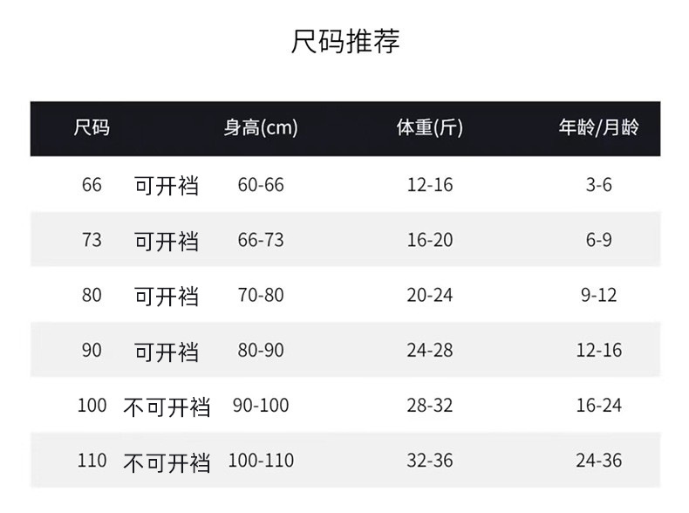Click the 9-12 age cell

598,295
